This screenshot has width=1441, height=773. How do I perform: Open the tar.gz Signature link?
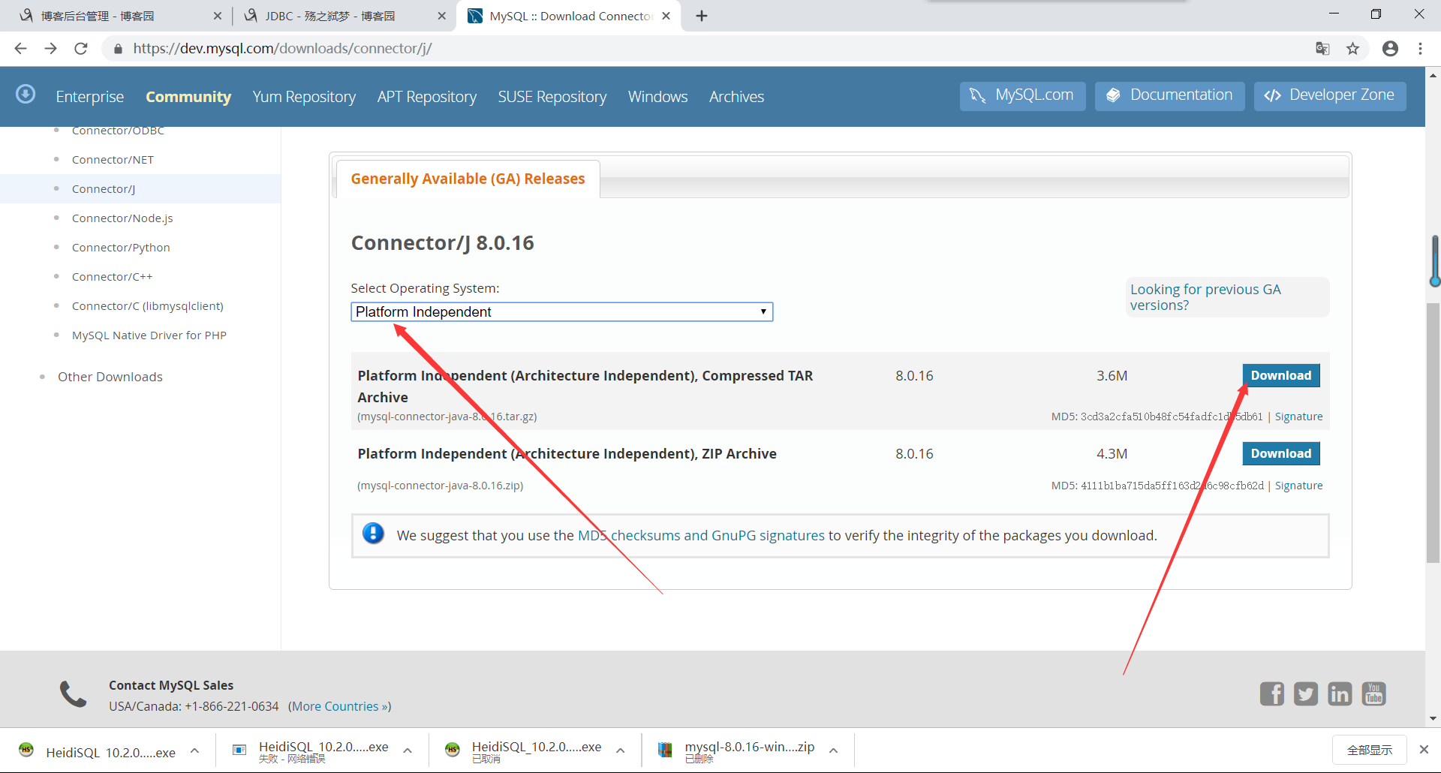(1298, 417)
